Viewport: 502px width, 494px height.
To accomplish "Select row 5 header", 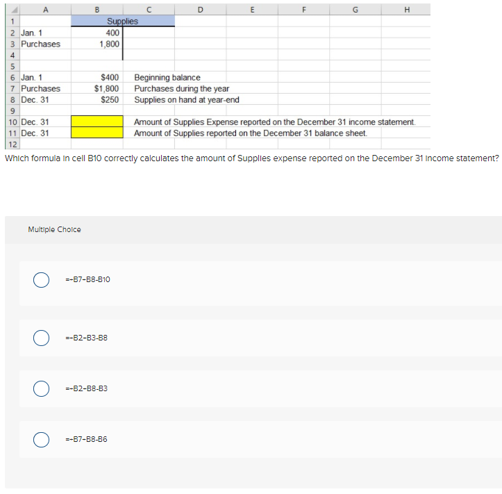I will point(12,66).
